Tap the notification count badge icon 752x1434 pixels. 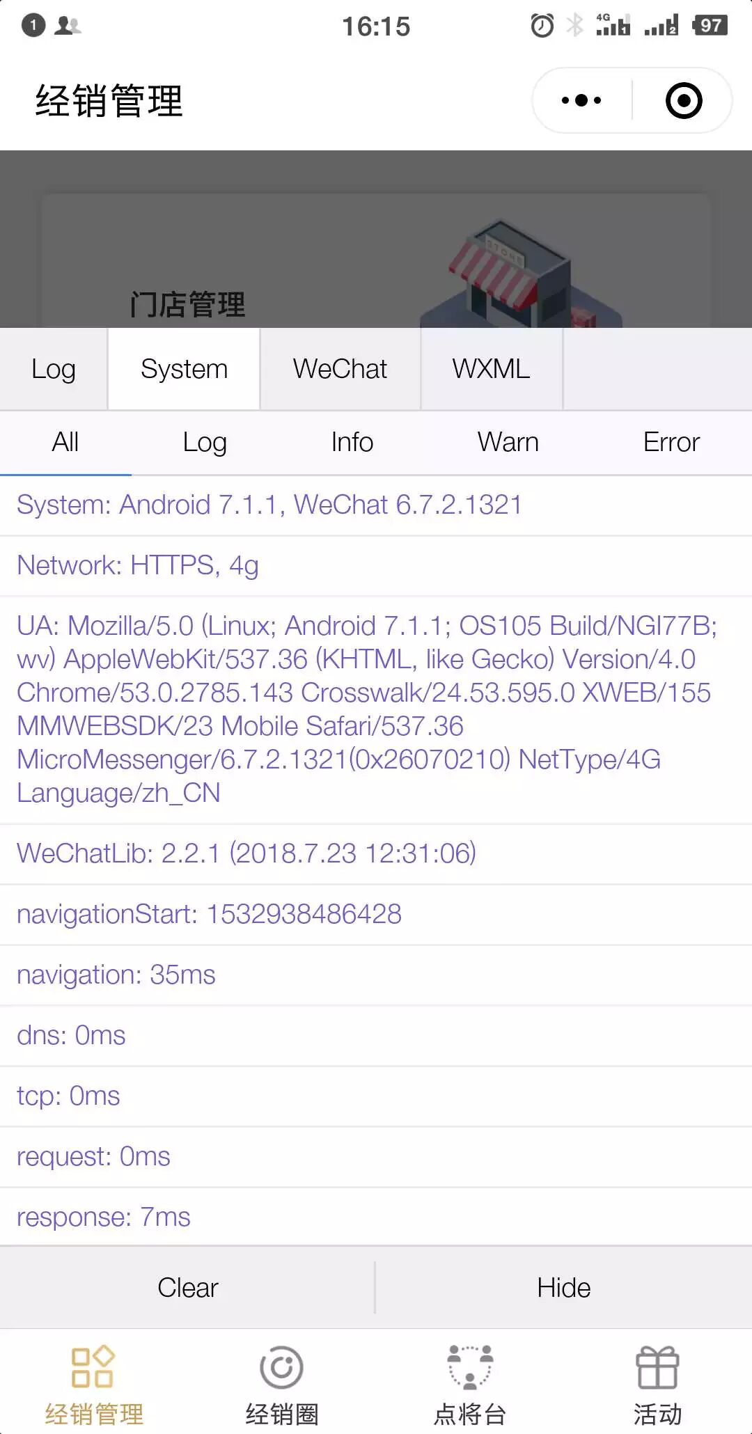[33, 26]
